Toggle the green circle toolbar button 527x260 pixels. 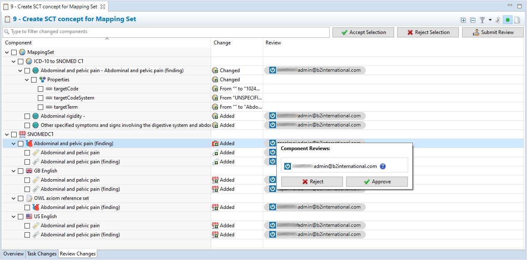[507, 20]
